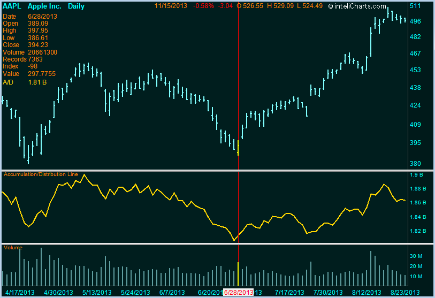Click the 438 price axis label

[x=415, y=88]
